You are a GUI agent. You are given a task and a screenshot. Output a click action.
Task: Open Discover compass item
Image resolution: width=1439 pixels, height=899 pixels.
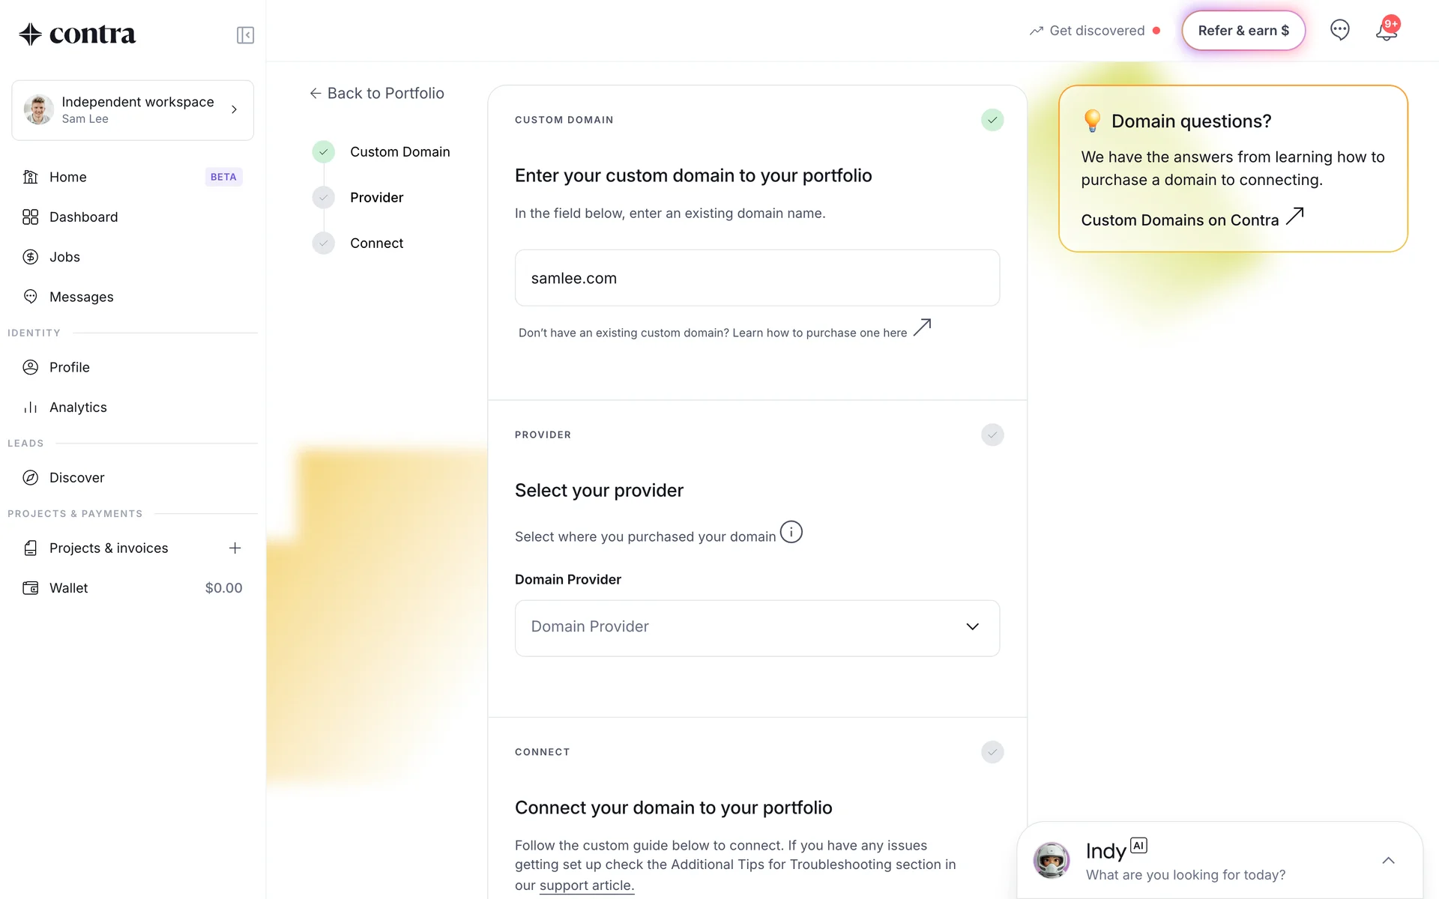pyautogui.click(x=133, y=478)
